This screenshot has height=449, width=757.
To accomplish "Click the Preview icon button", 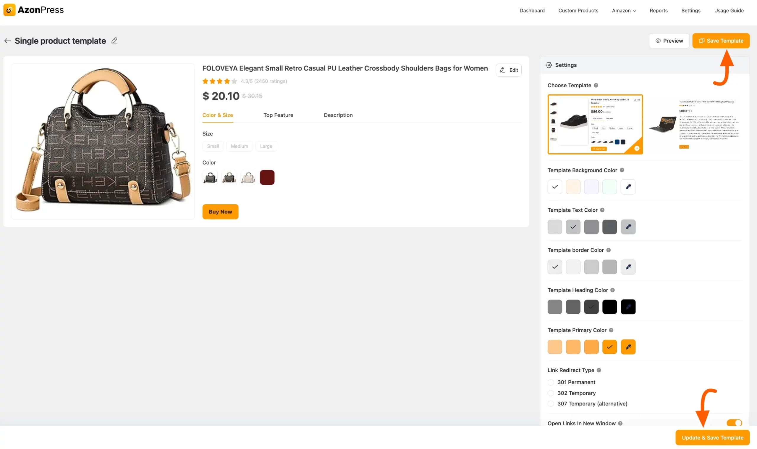I will pos(658,41).
